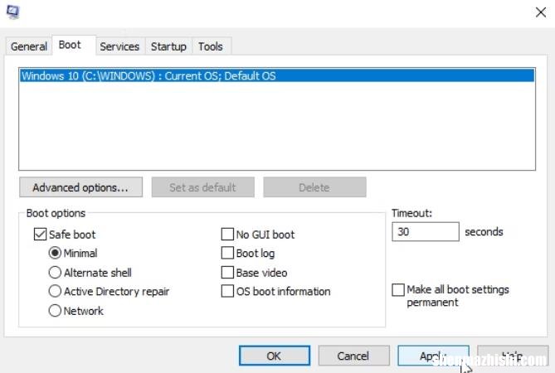Close the System Configuration window
The width and height of the screenshot is (555, 373).
click(541, 12)
